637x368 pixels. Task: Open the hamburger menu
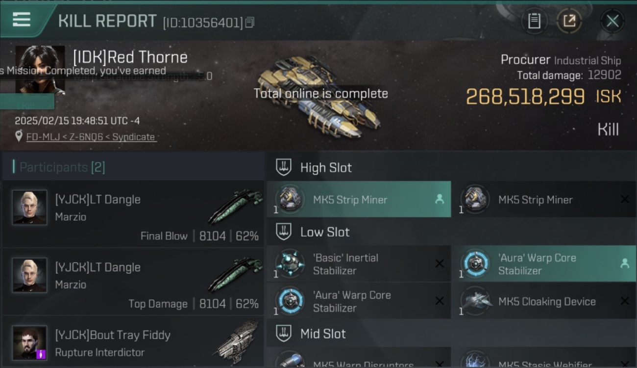(22, 20)
